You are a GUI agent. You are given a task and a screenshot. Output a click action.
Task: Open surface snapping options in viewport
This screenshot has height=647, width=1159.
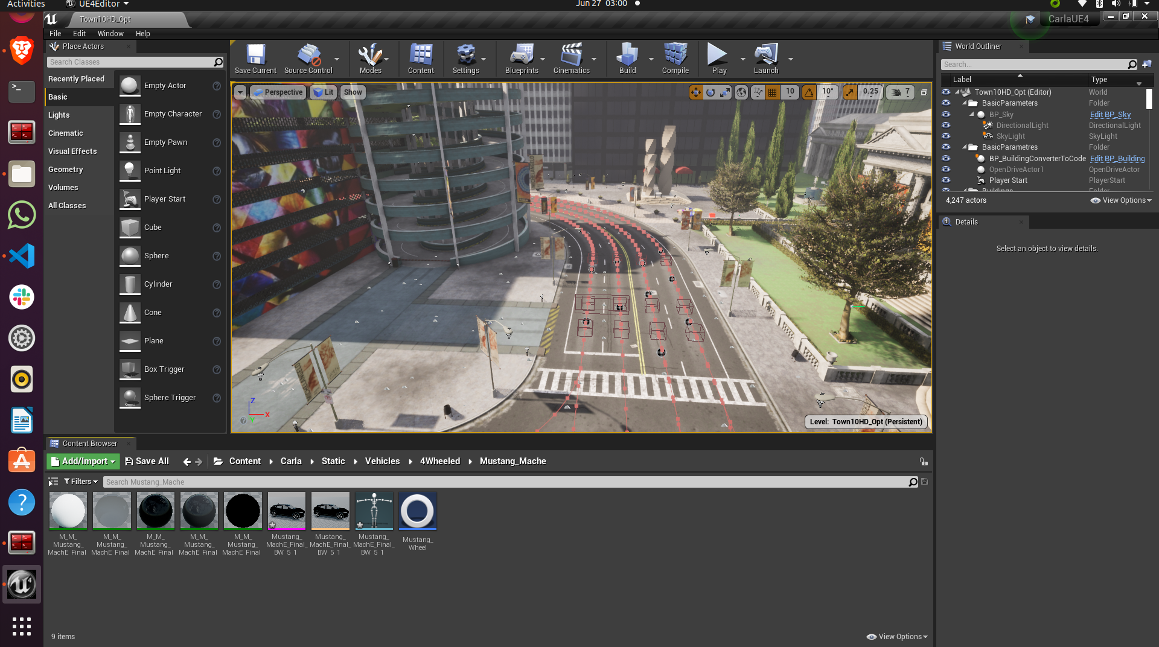(x=758, y=92)
